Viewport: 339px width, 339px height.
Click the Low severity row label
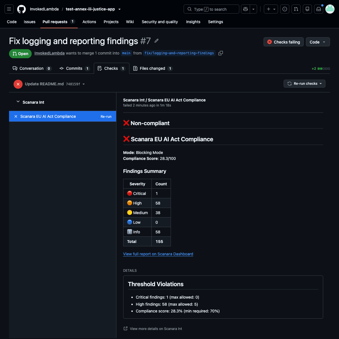pyautogui.click(x=134, y=222)
